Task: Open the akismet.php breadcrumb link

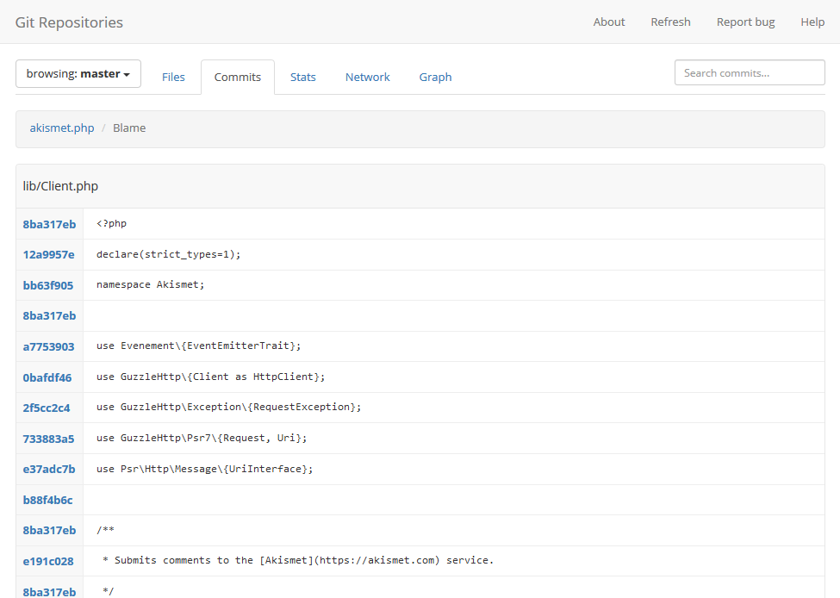Action: [62, 128]
